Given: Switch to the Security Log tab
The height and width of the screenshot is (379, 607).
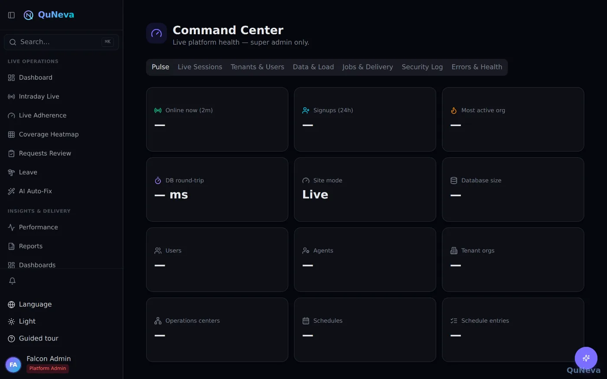Looking at the screenshot, I should tap(422, 67).
